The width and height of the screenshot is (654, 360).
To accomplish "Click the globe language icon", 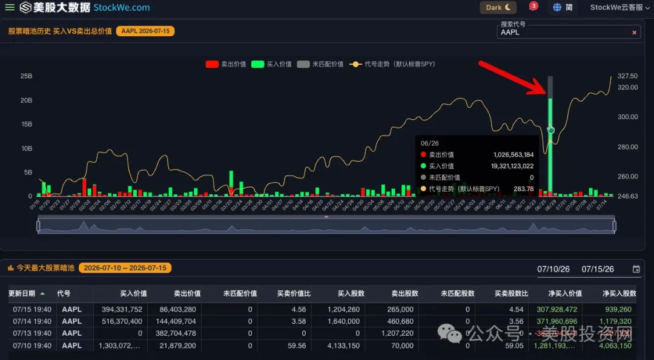I will pos(557,7).
